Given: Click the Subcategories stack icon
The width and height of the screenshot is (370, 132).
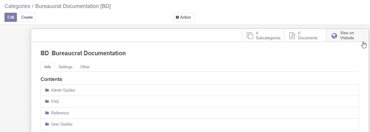Looking at the screenshot, I should click(x=250, y=36).
